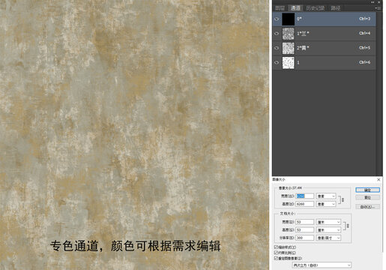This screenshot has height=270, width=386.
Task: Hide the Ctrl+6 channel's eye icon
Action: point(277,62)
